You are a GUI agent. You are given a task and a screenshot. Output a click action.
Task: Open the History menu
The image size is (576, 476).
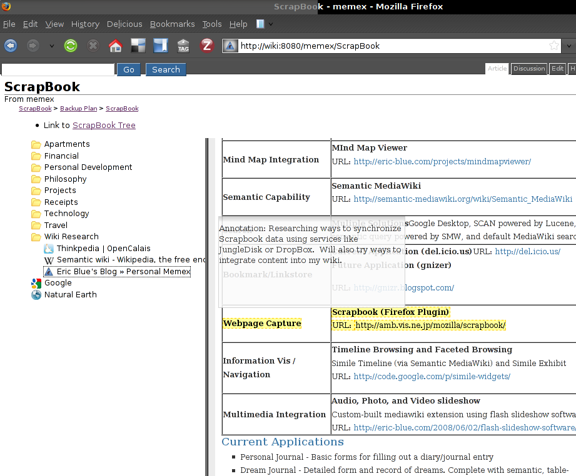click(85, 24)
